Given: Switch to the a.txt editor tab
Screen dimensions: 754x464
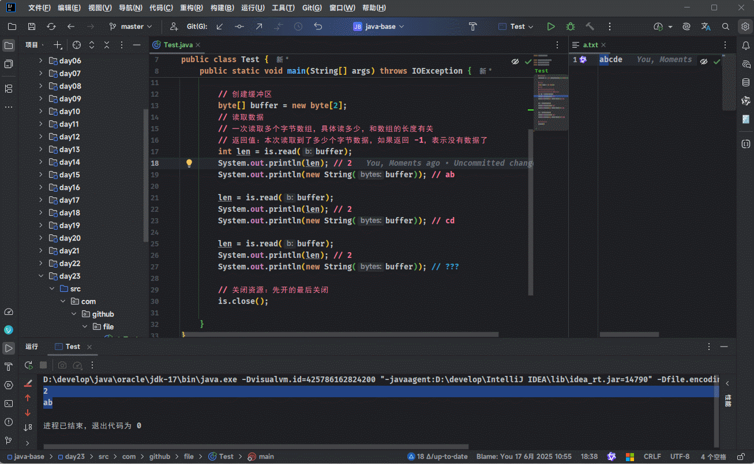Looking at the screenshot, I should click(590, 45).
